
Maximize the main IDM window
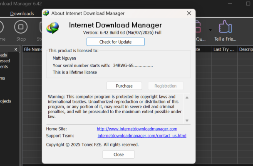(248, 4)
